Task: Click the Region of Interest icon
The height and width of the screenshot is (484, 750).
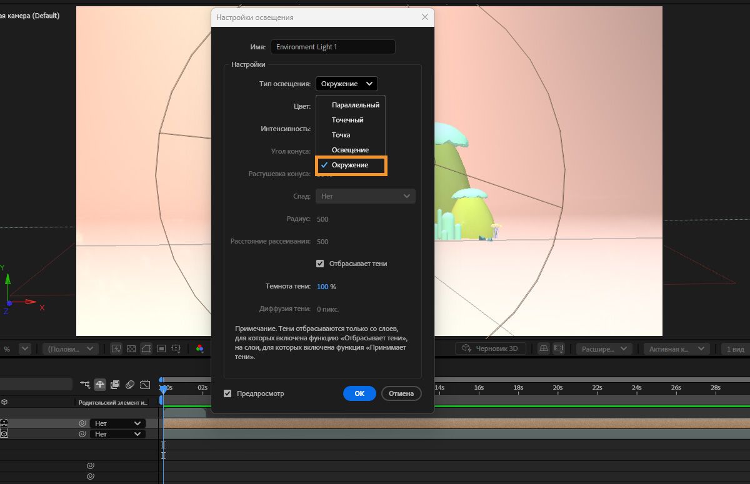Action: [x=161, y=348]
